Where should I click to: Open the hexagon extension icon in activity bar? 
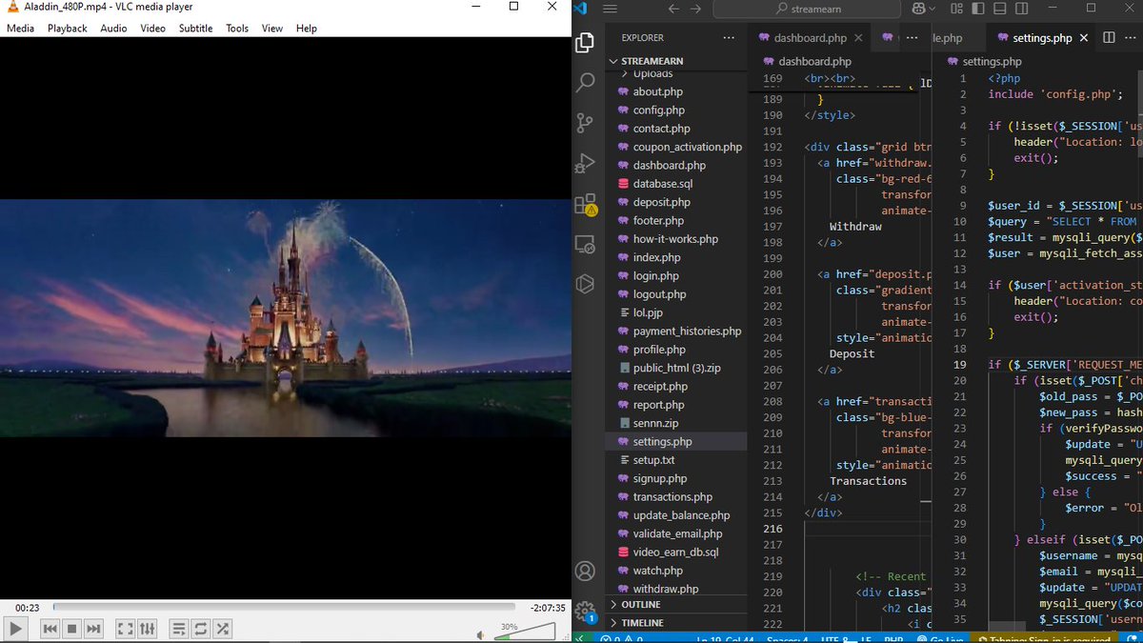[586, 284]
